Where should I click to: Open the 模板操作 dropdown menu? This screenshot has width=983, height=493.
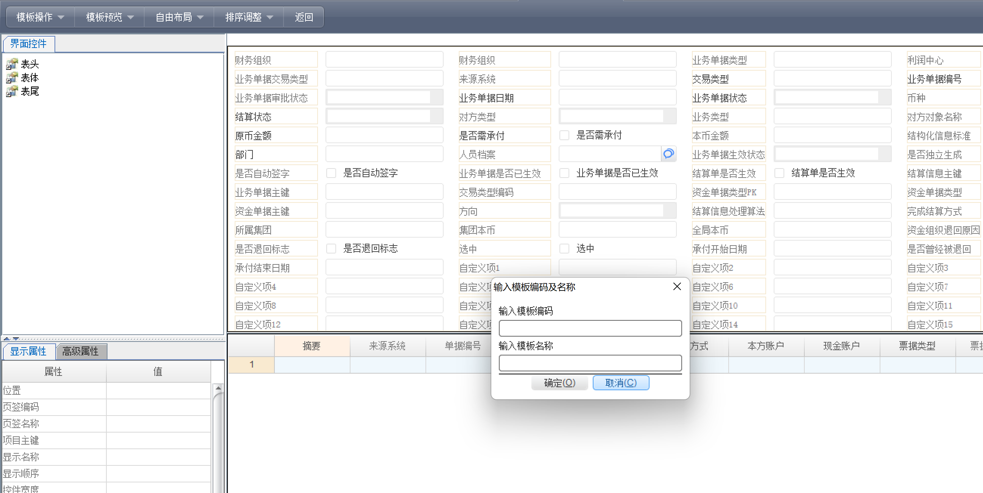pos(40,17)
